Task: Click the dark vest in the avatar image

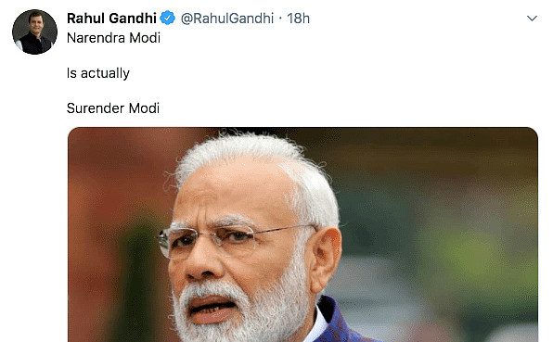Action: pos(35,44)
